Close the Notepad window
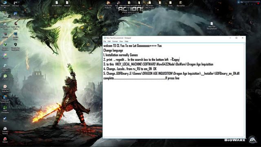 pos(243,38)
